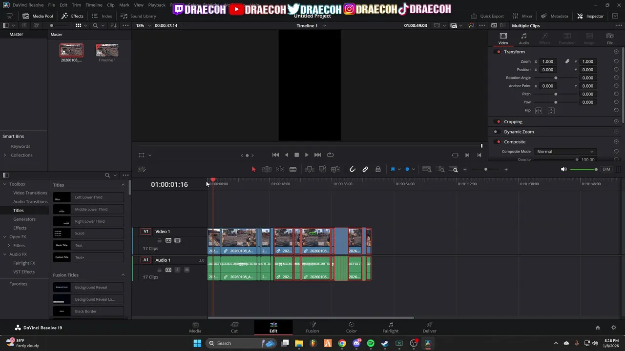
Task: Expand the Open FX tree
Action: coord(5,237)
